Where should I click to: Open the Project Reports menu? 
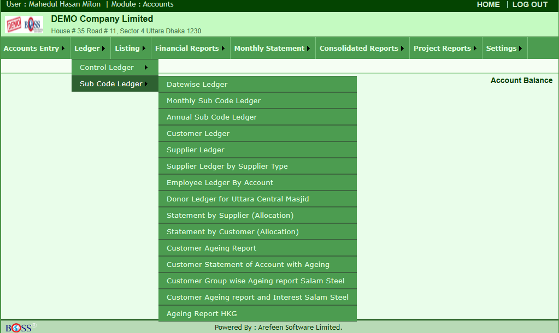pyautogui.click(x=446, y=48)
